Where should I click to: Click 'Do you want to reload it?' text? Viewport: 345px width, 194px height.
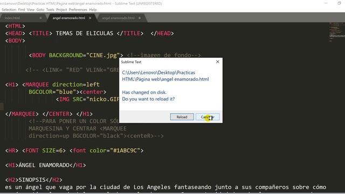(x=148, y=99)
